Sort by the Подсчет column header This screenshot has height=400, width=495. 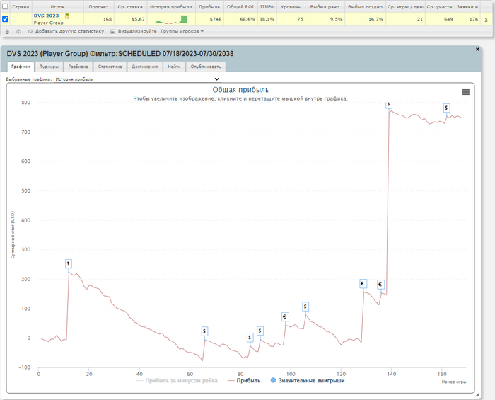(x=98, y=6)
